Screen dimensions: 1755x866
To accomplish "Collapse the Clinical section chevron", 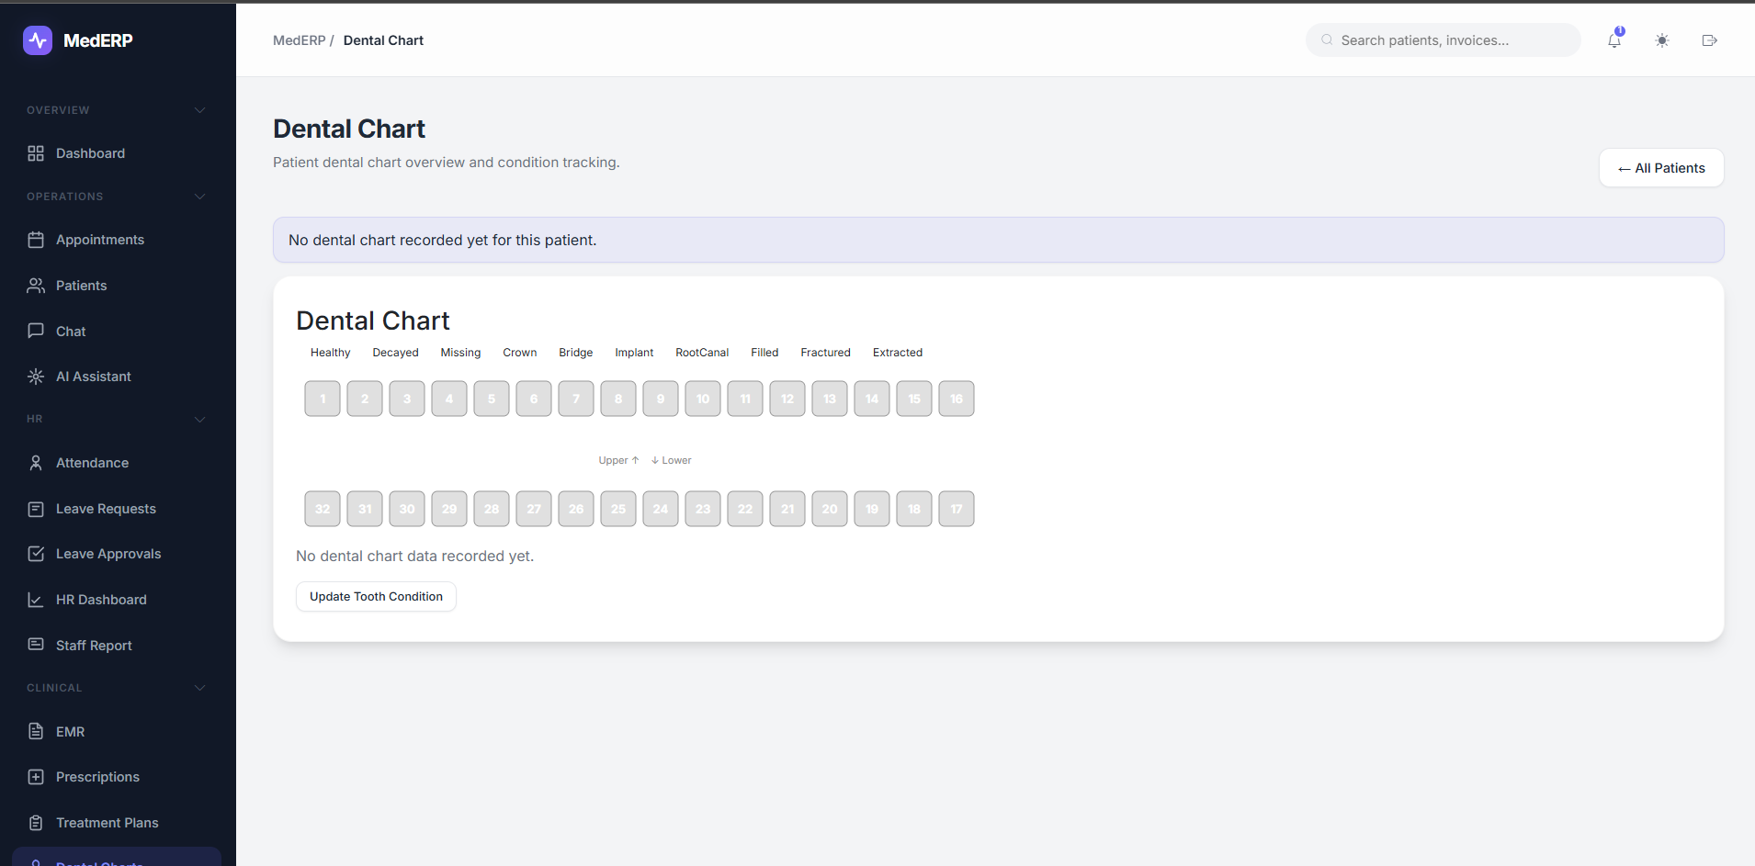I will (199, 688).
